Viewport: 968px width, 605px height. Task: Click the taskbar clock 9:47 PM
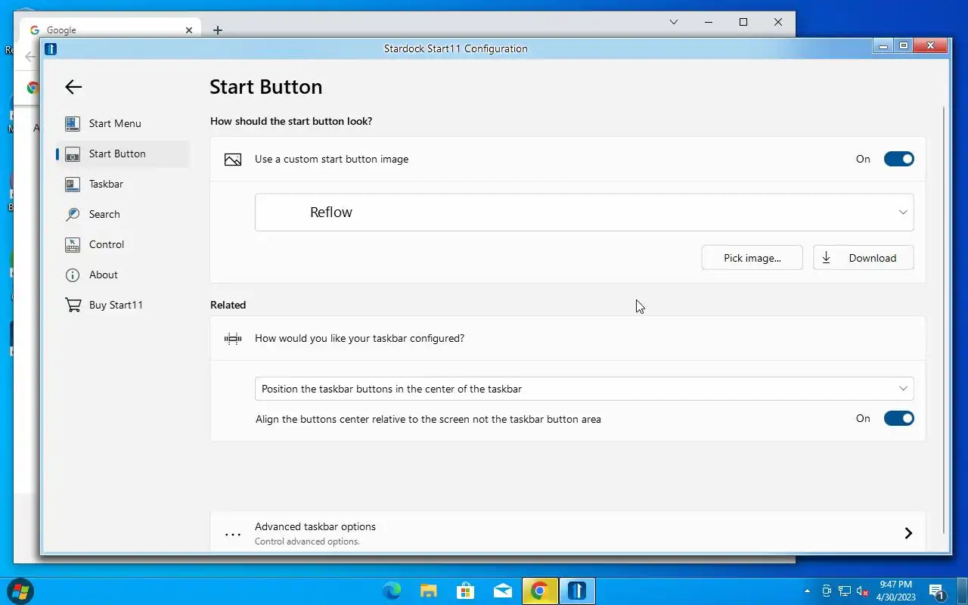pos(895,591)
